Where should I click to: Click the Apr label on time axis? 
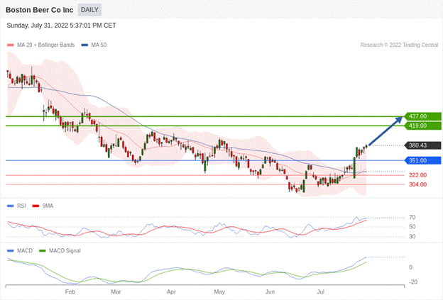click(x=171, y=291)
